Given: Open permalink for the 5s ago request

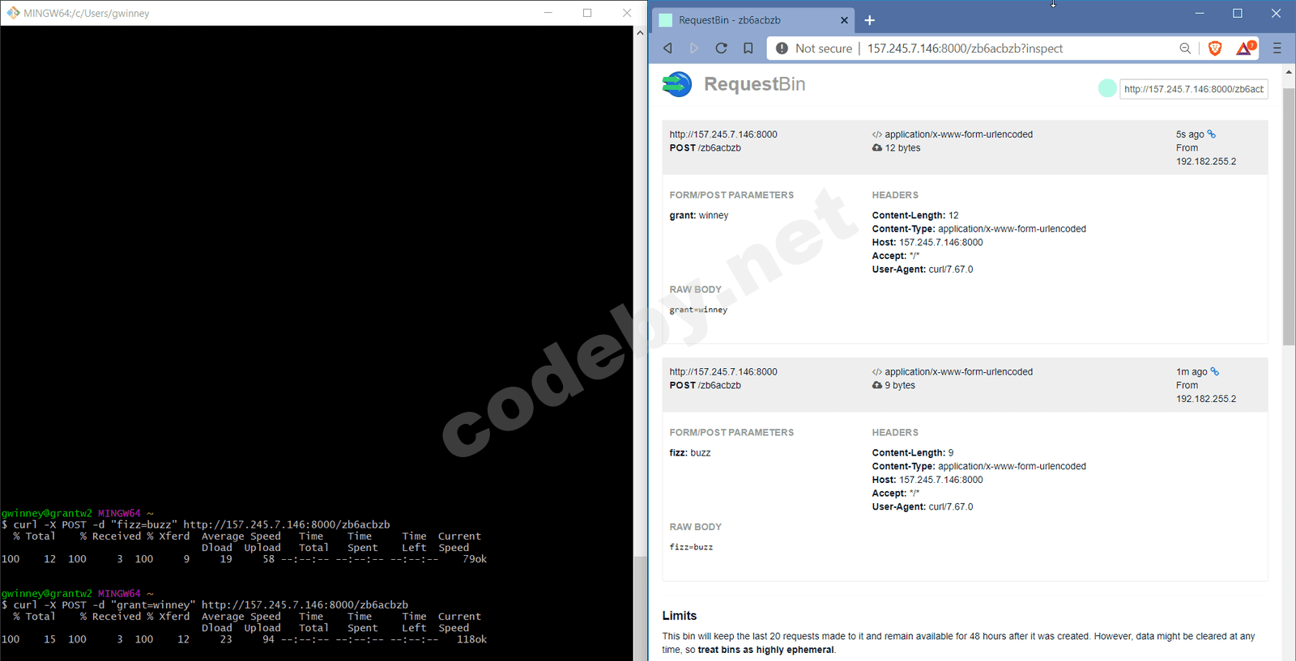Looking at the screenshot, I should click(1212, 134).
